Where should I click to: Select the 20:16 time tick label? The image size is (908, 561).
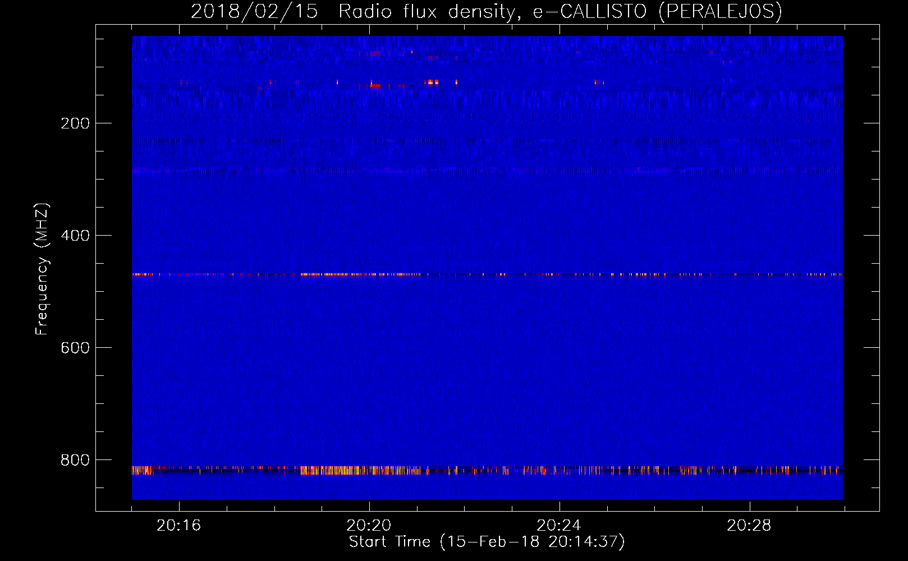[x=179, y=525]
